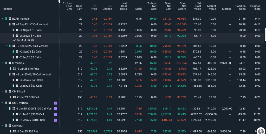Click the atom icon in row toolbar
The height and width of the screenshot is (134, 266).
coord(33,40)
